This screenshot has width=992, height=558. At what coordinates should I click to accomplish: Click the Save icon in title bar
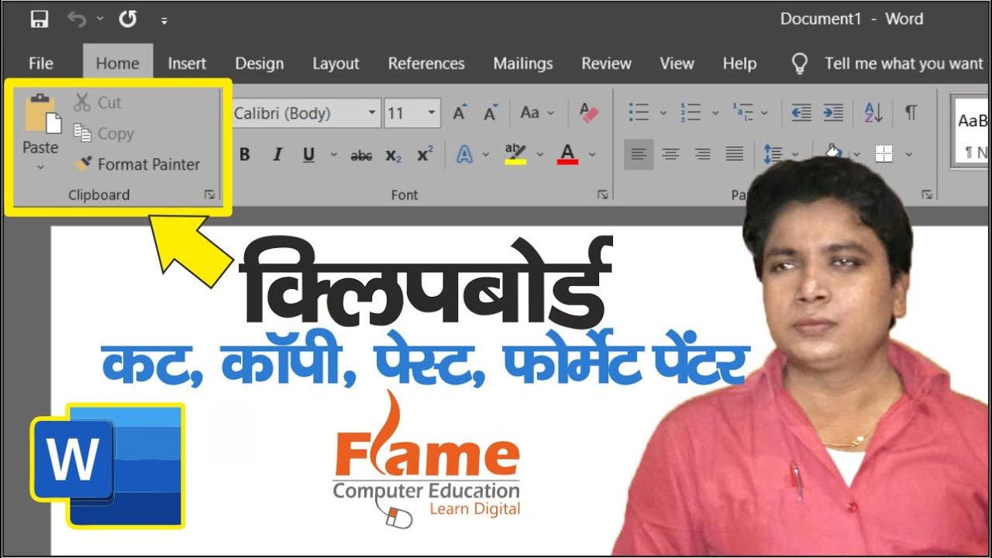tap(39, 19)
